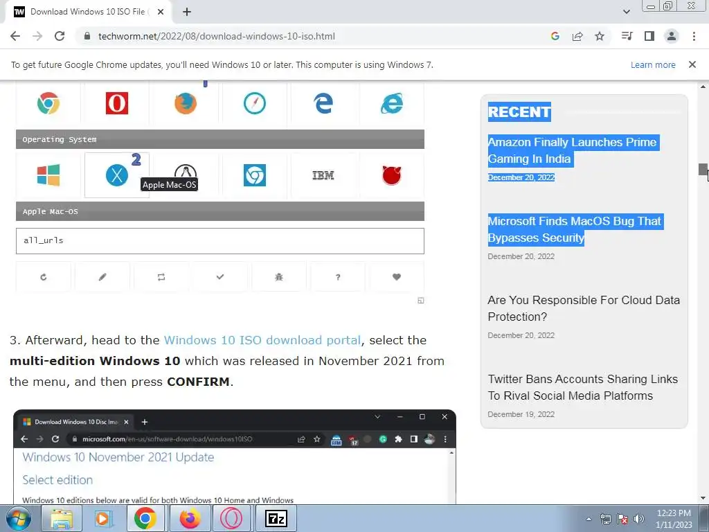The width and height of the screenshot is (709, 532).
Task: Select the Opera browser icon
Action: pyautogui.click(x=116, y=104)
